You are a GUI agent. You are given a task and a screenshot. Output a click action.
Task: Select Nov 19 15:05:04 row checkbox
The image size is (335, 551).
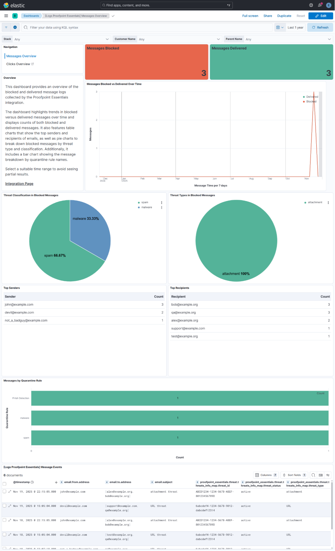pos(4,506)
